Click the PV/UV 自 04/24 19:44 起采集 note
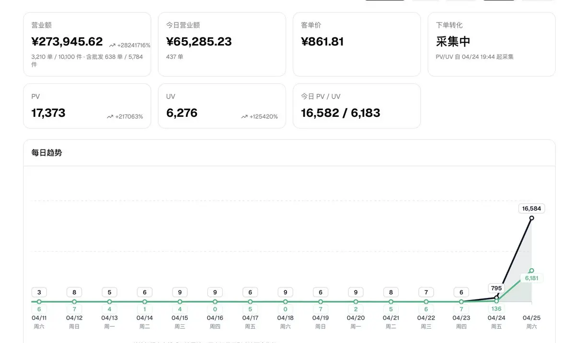Screen dimensions: 575x343 coord(475,57)
